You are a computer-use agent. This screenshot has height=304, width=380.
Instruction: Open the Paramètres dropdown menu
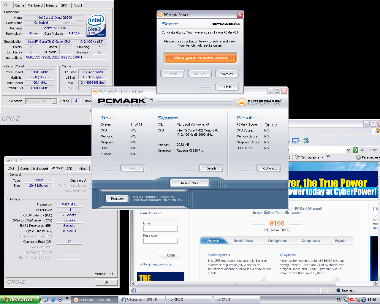click(x=379, y=157)
